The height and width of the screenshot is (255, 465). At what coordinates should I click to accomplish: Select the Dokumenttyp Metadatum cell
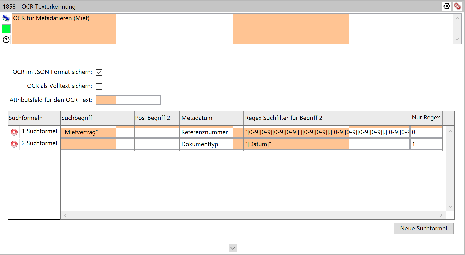211,144
